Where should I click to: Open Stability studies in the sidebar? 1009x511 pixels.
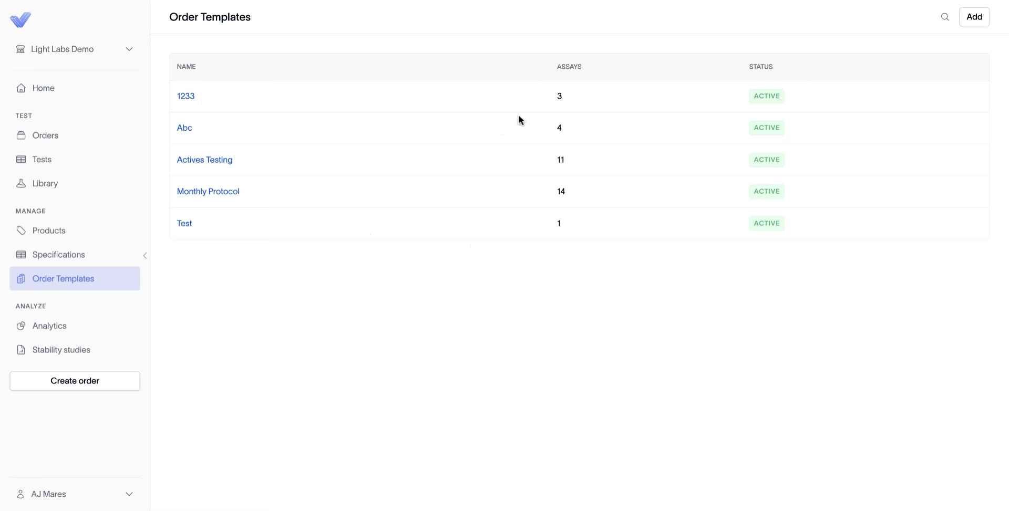click(x=75, y=350)
